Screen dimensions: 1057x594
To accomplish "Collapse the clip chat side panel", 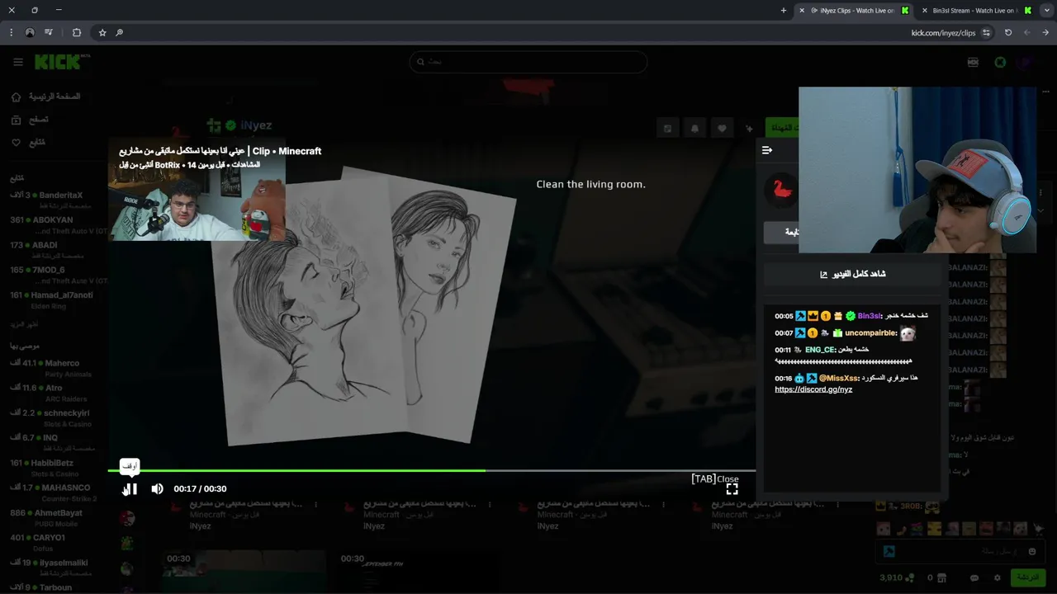I will tap(767, 150).
